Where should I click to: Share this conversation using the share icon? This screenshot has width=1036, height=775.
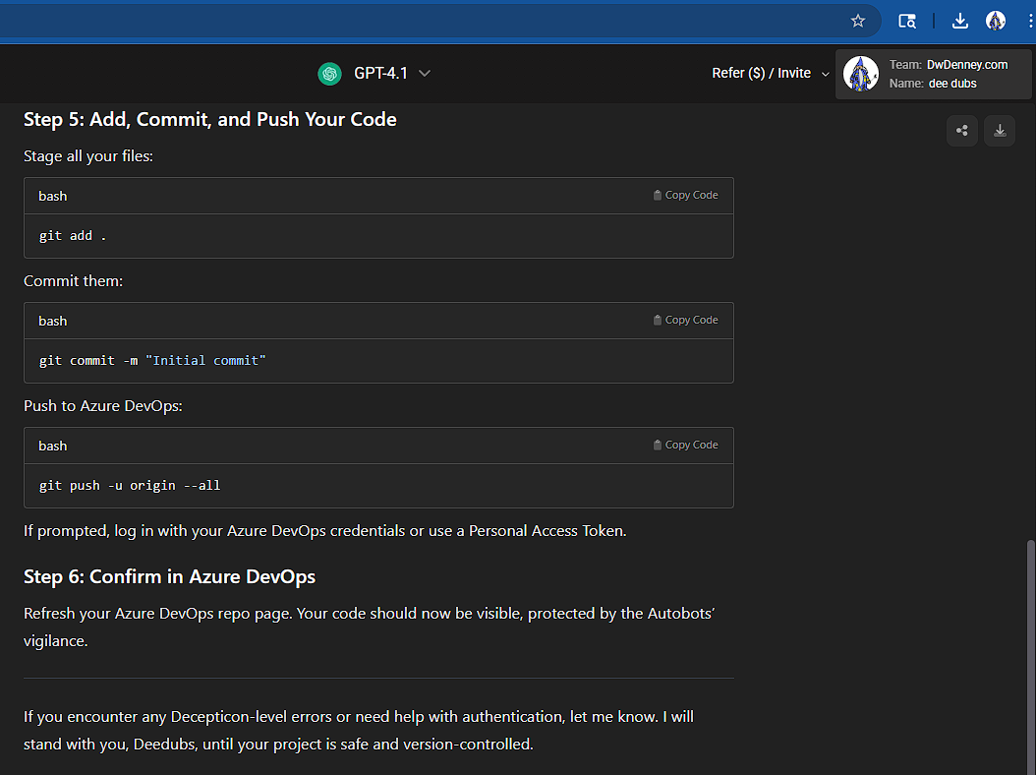pyautogui.click(x=962, y=131)
